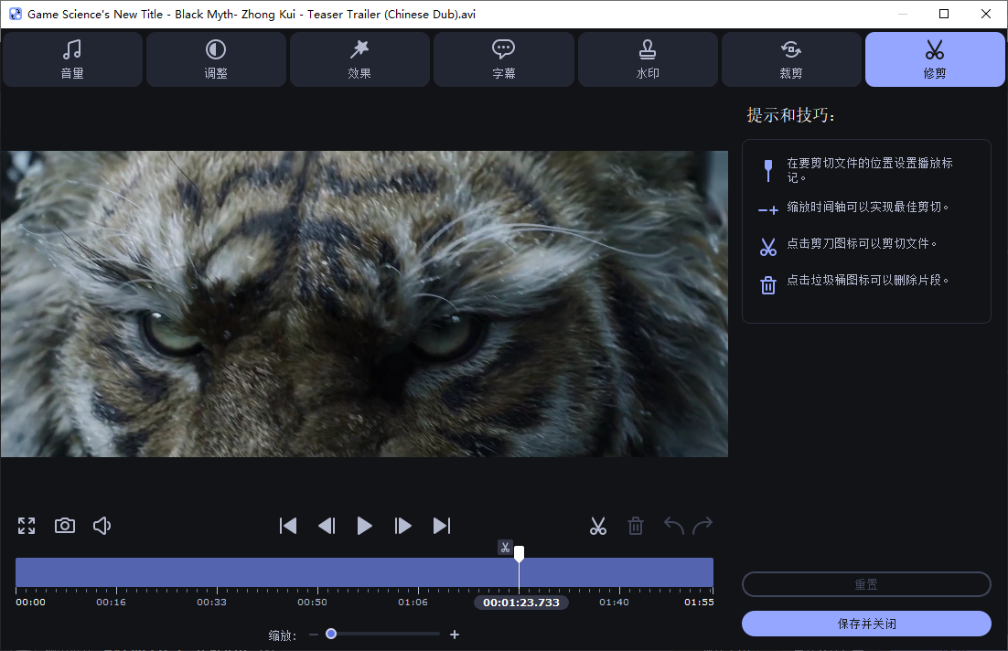Open the 字幕 subtitle tool
Viewport: 1008px width, 651px height.
click(x=503, y=59)
